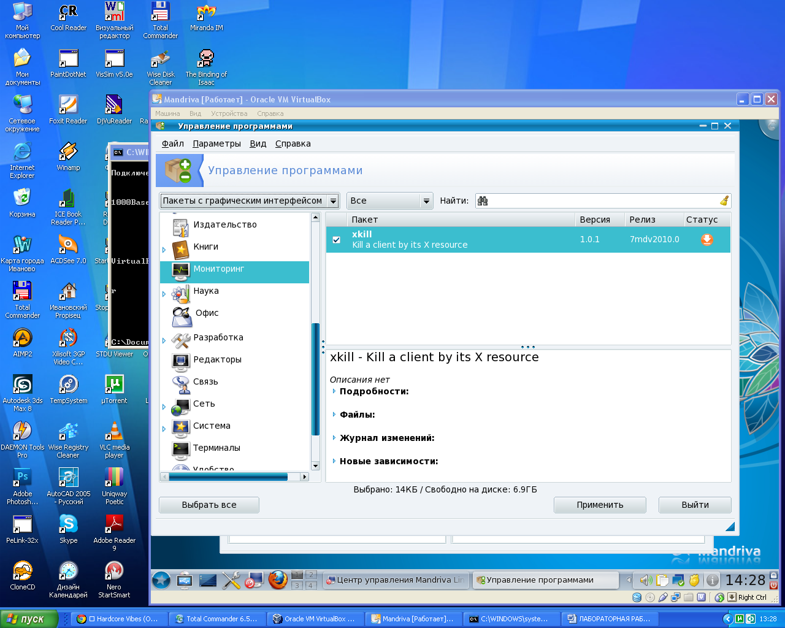Click the Система category icon

pos(180,427)
